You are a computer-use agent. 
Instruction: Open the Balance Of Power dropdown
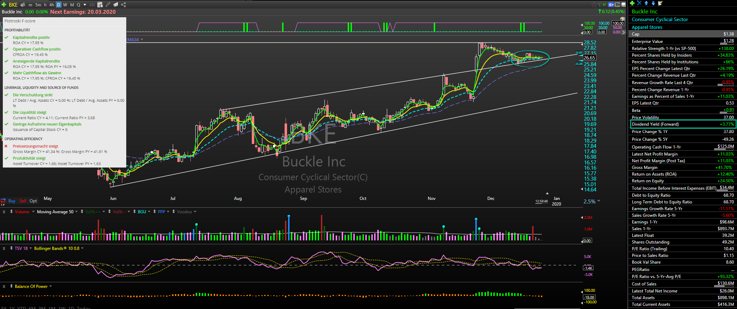[x=50, y=286]
